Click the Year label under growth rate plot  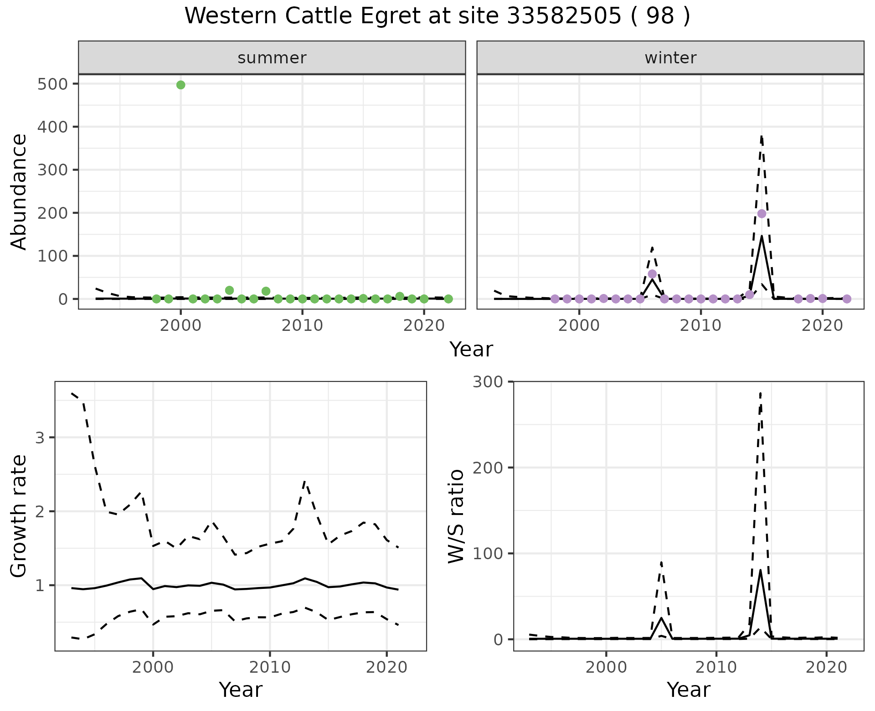(241, 690)
